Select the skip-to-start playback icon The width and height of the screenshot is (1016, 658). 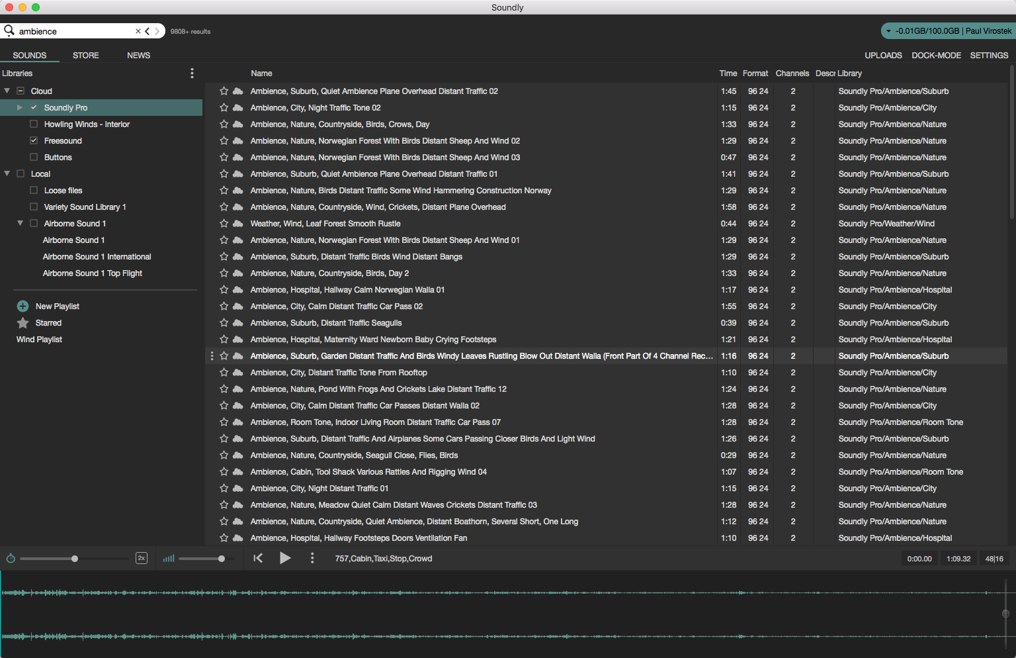pos(258,558)
